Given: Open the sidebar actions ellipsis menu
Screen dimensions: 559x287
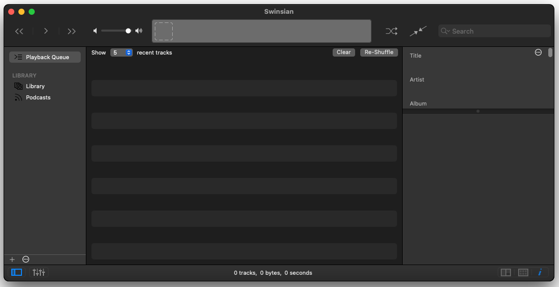Looking at the screenshot, I should (26, 259).
